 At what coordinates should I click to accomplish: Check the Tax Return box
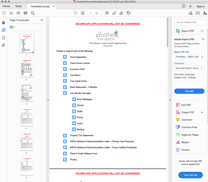click(x=65, y=75)
